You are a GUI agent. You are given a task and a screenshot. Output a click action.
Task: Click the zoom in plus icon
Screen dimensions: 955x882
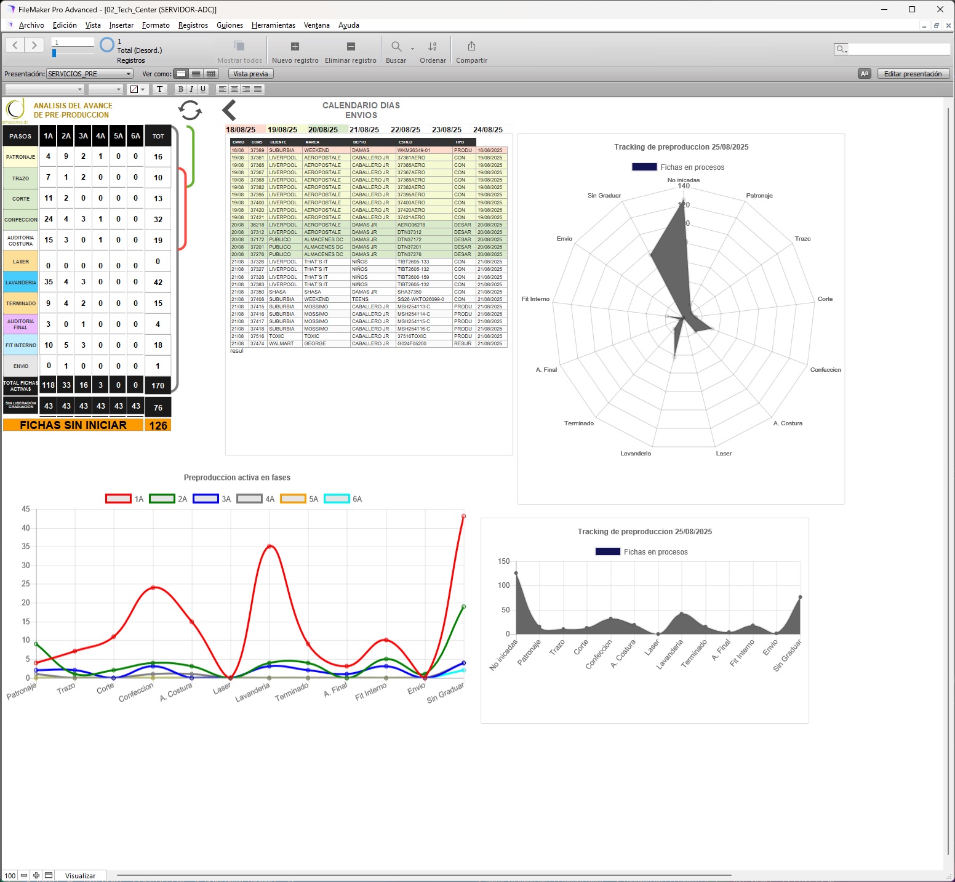(36, 875)
